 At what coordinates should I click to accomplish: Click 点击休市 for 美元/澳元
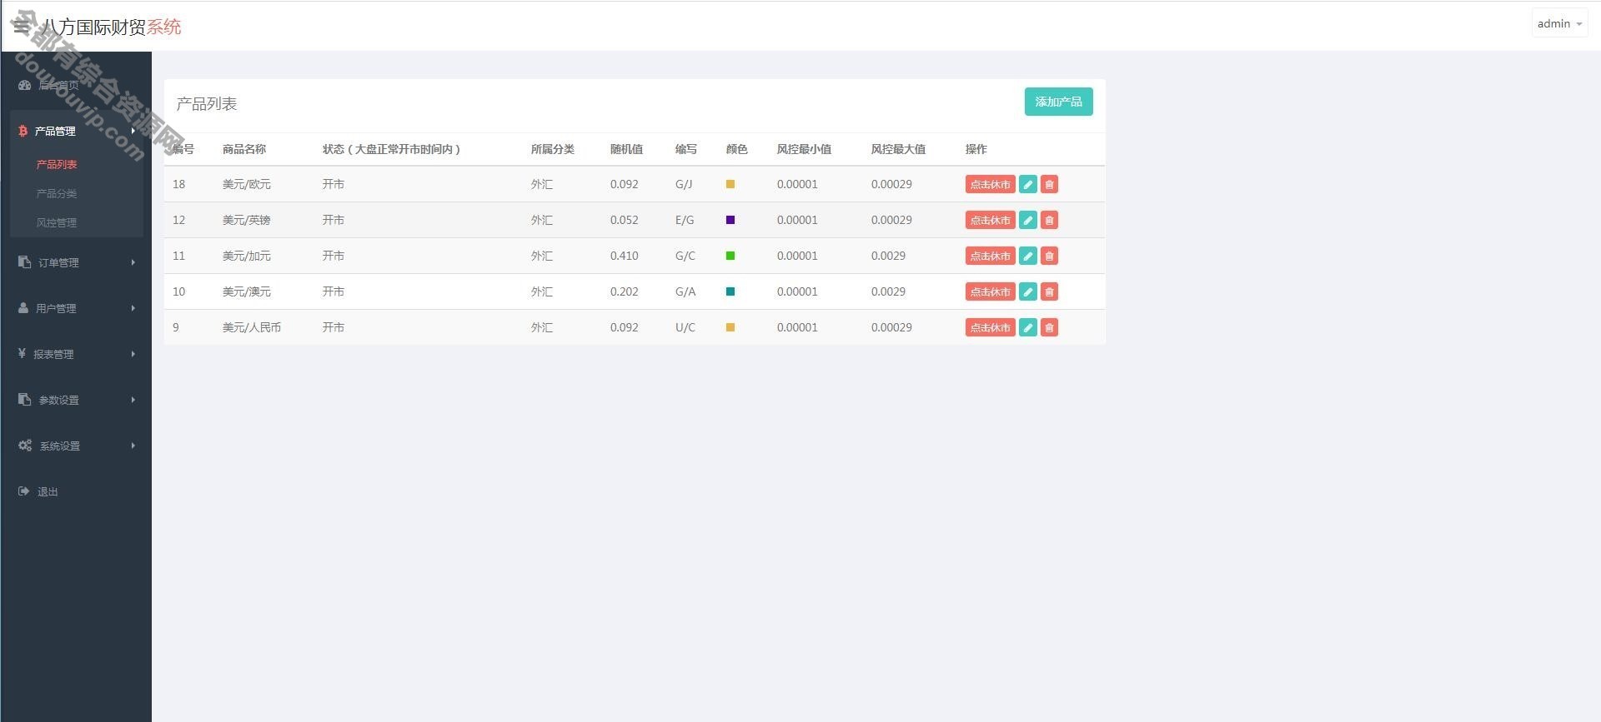(990, 291)
